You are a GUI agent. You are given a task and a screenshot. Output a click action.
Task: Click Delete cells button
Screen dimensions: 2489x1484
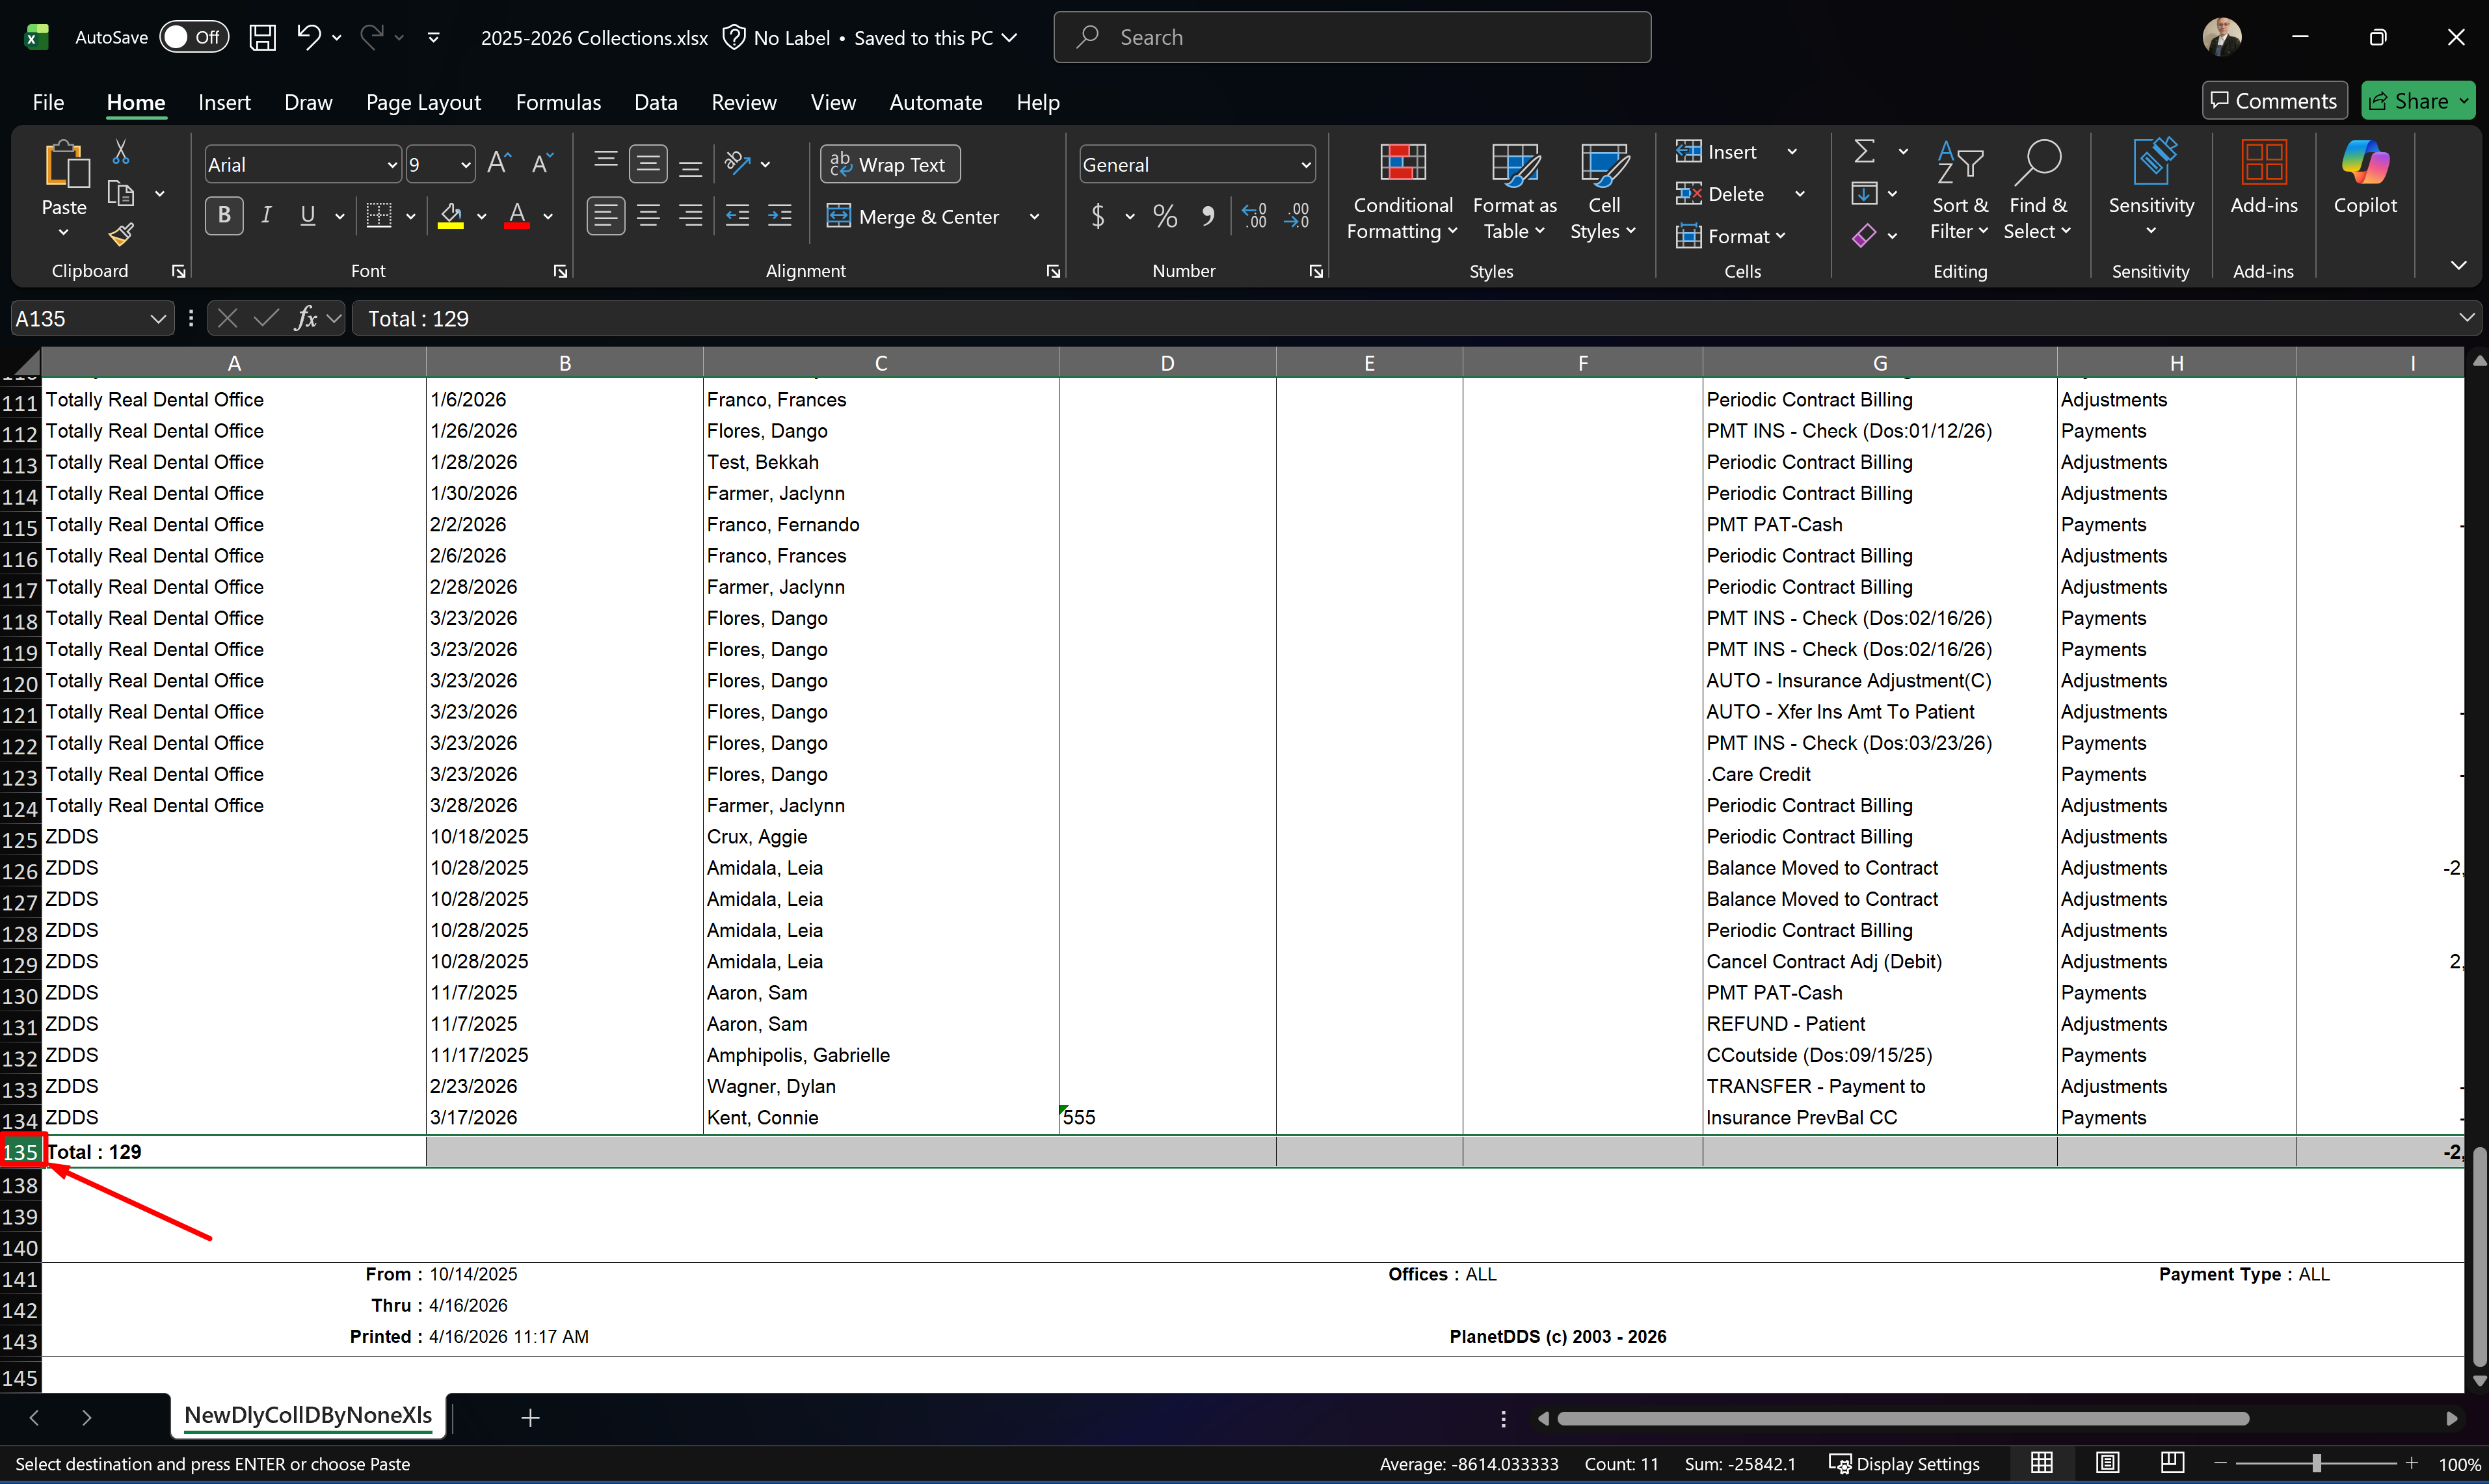tap(1721, 194)
